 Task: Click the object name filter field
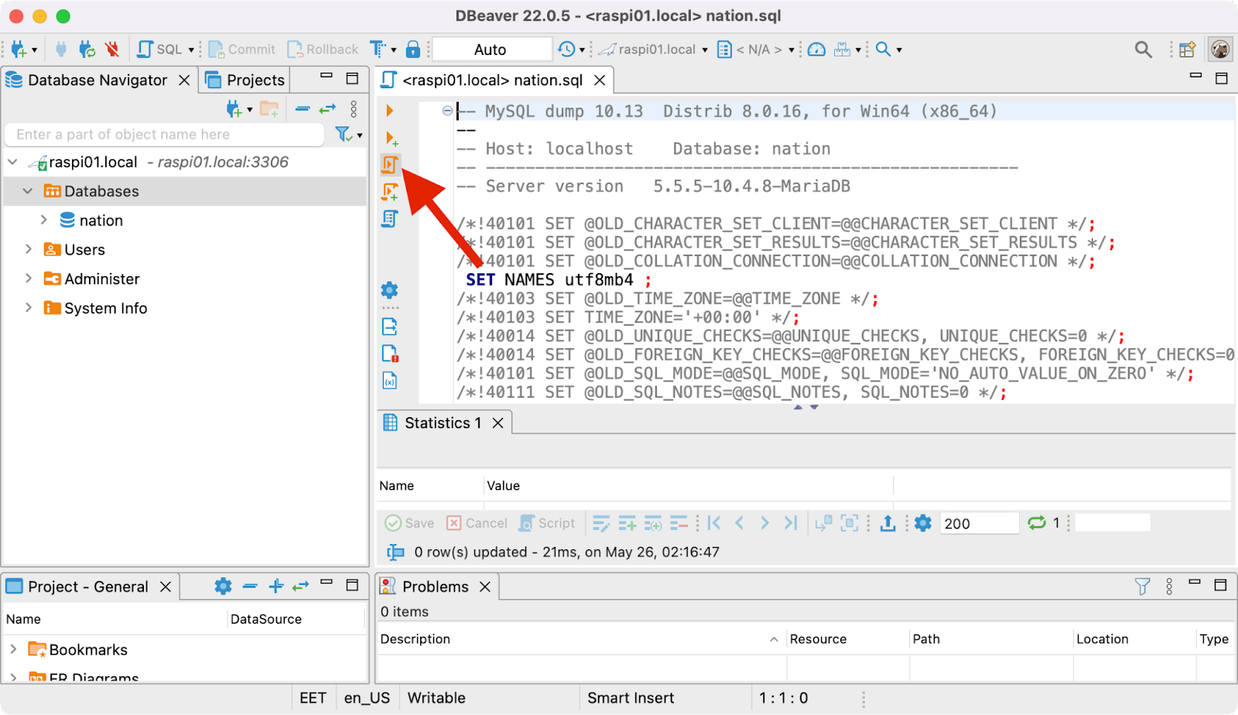(x=164, y=135)
